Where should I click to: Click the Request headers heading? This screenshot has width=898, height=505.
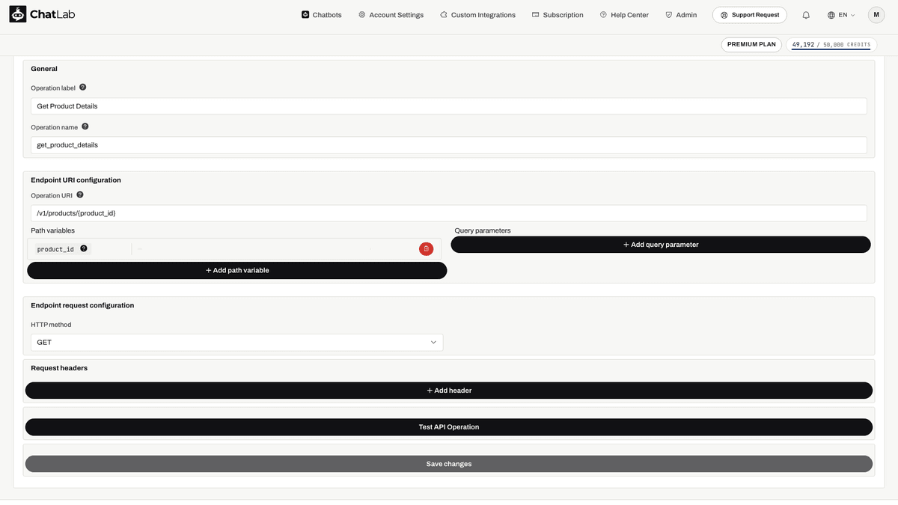[59, 368]
